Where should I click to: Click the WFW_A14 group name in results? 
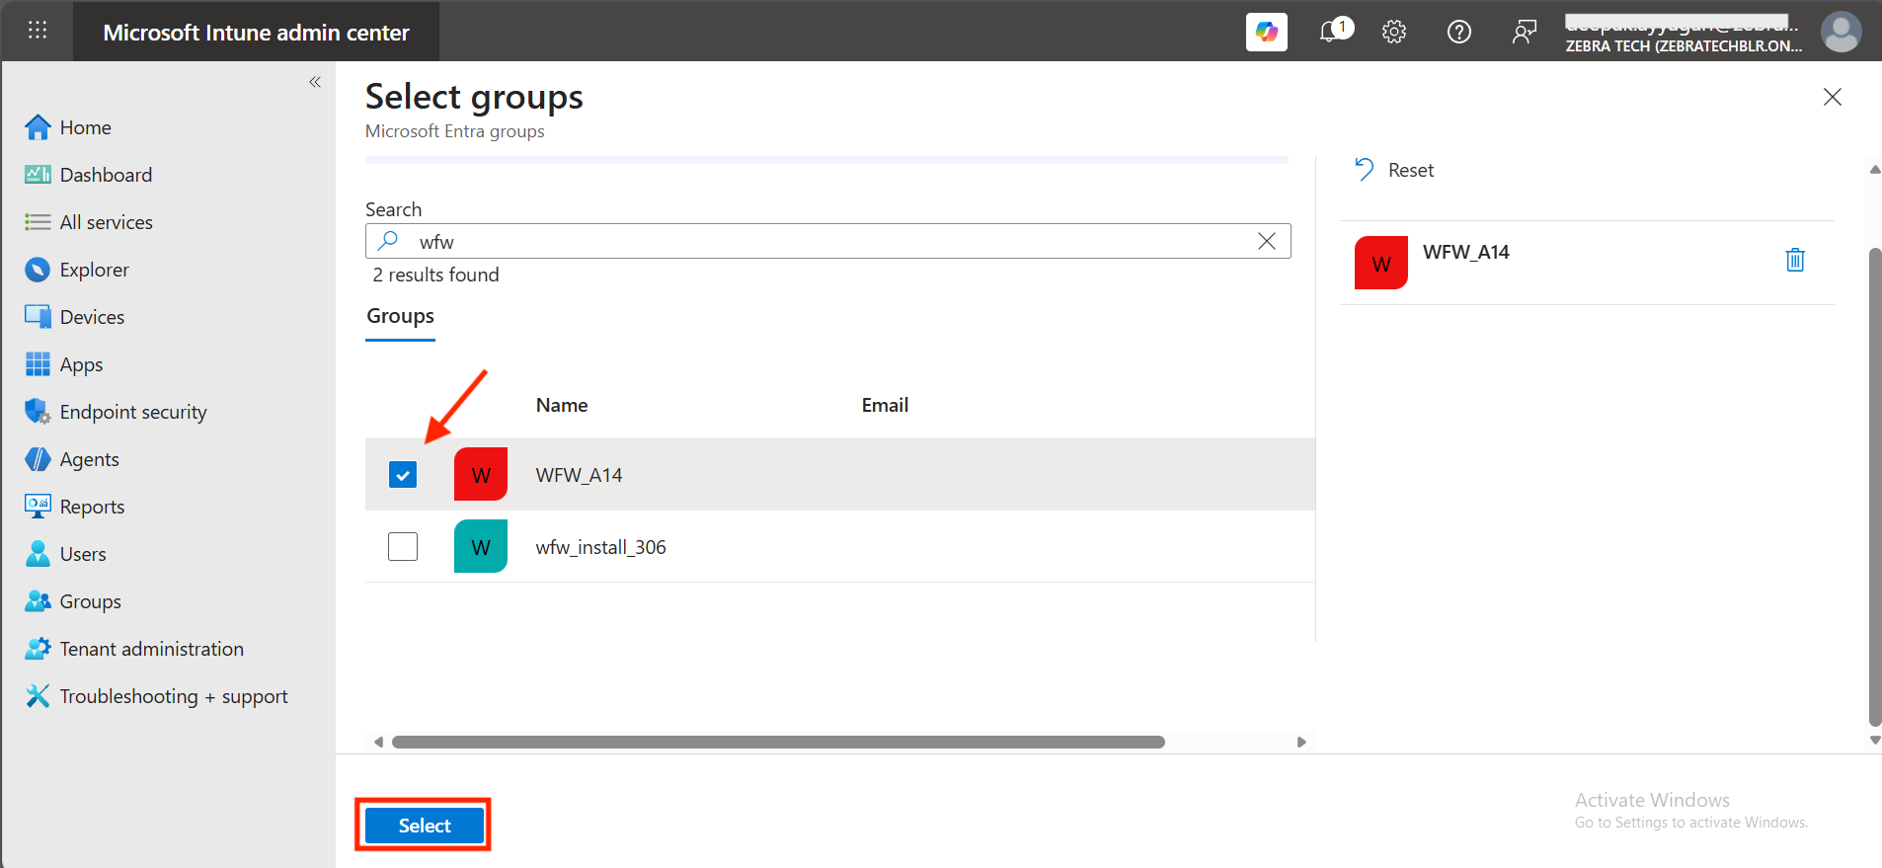580,475
